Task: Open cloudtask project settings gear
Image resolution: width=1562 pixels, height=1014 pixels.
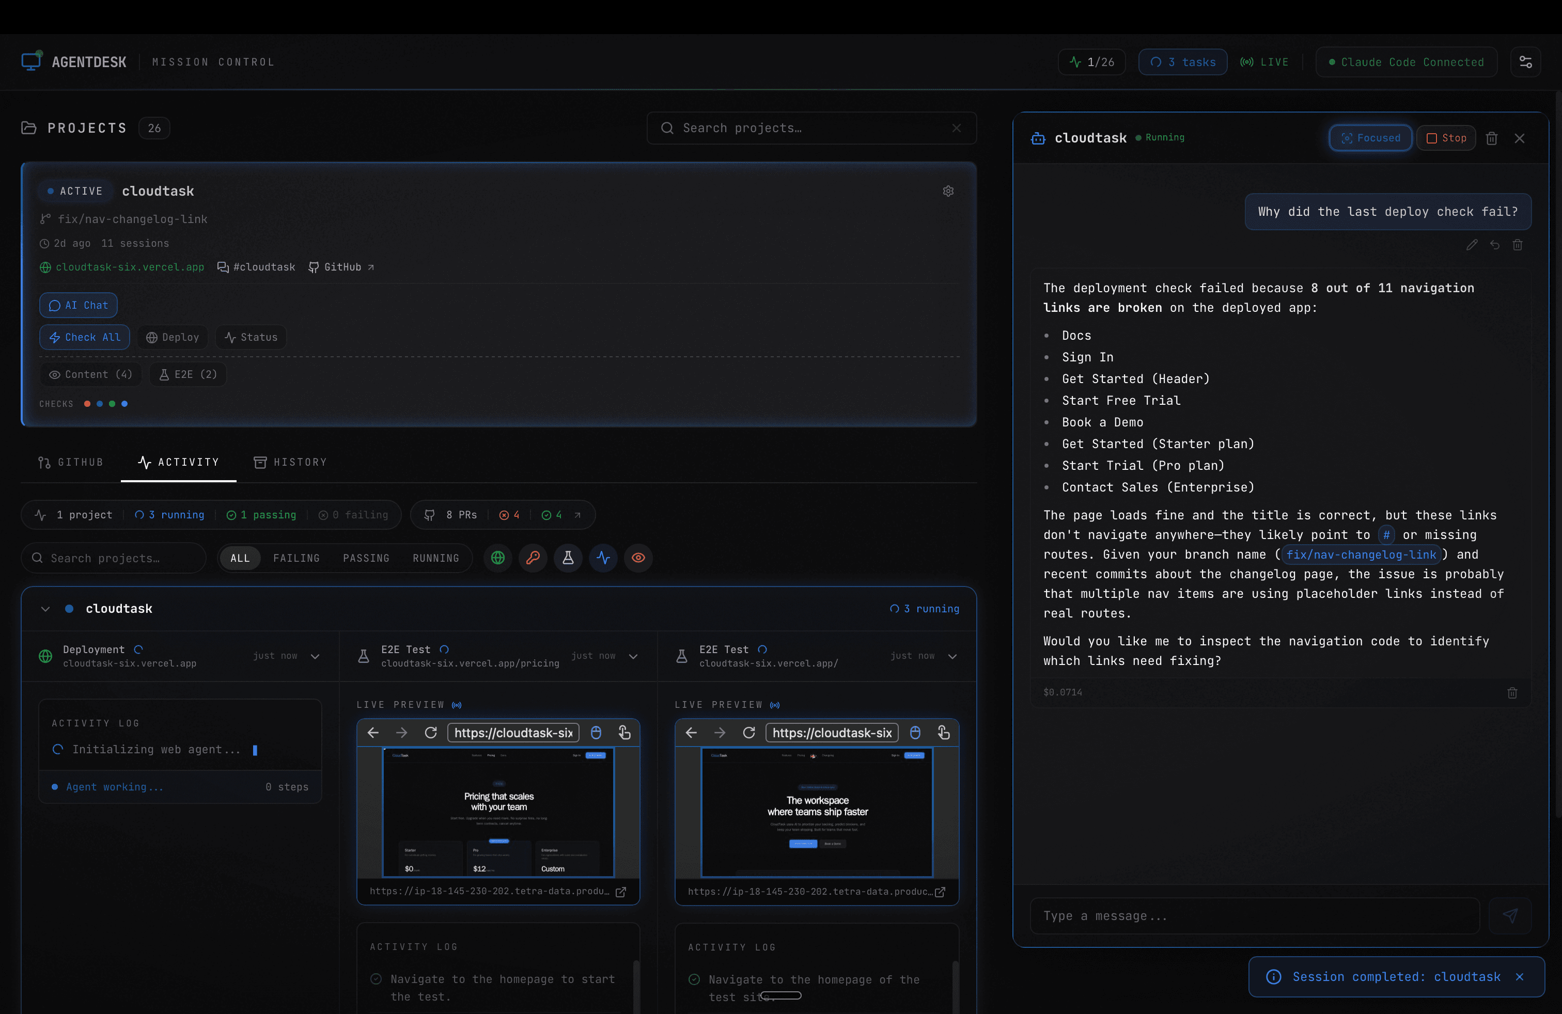Action: pos(948,191)
